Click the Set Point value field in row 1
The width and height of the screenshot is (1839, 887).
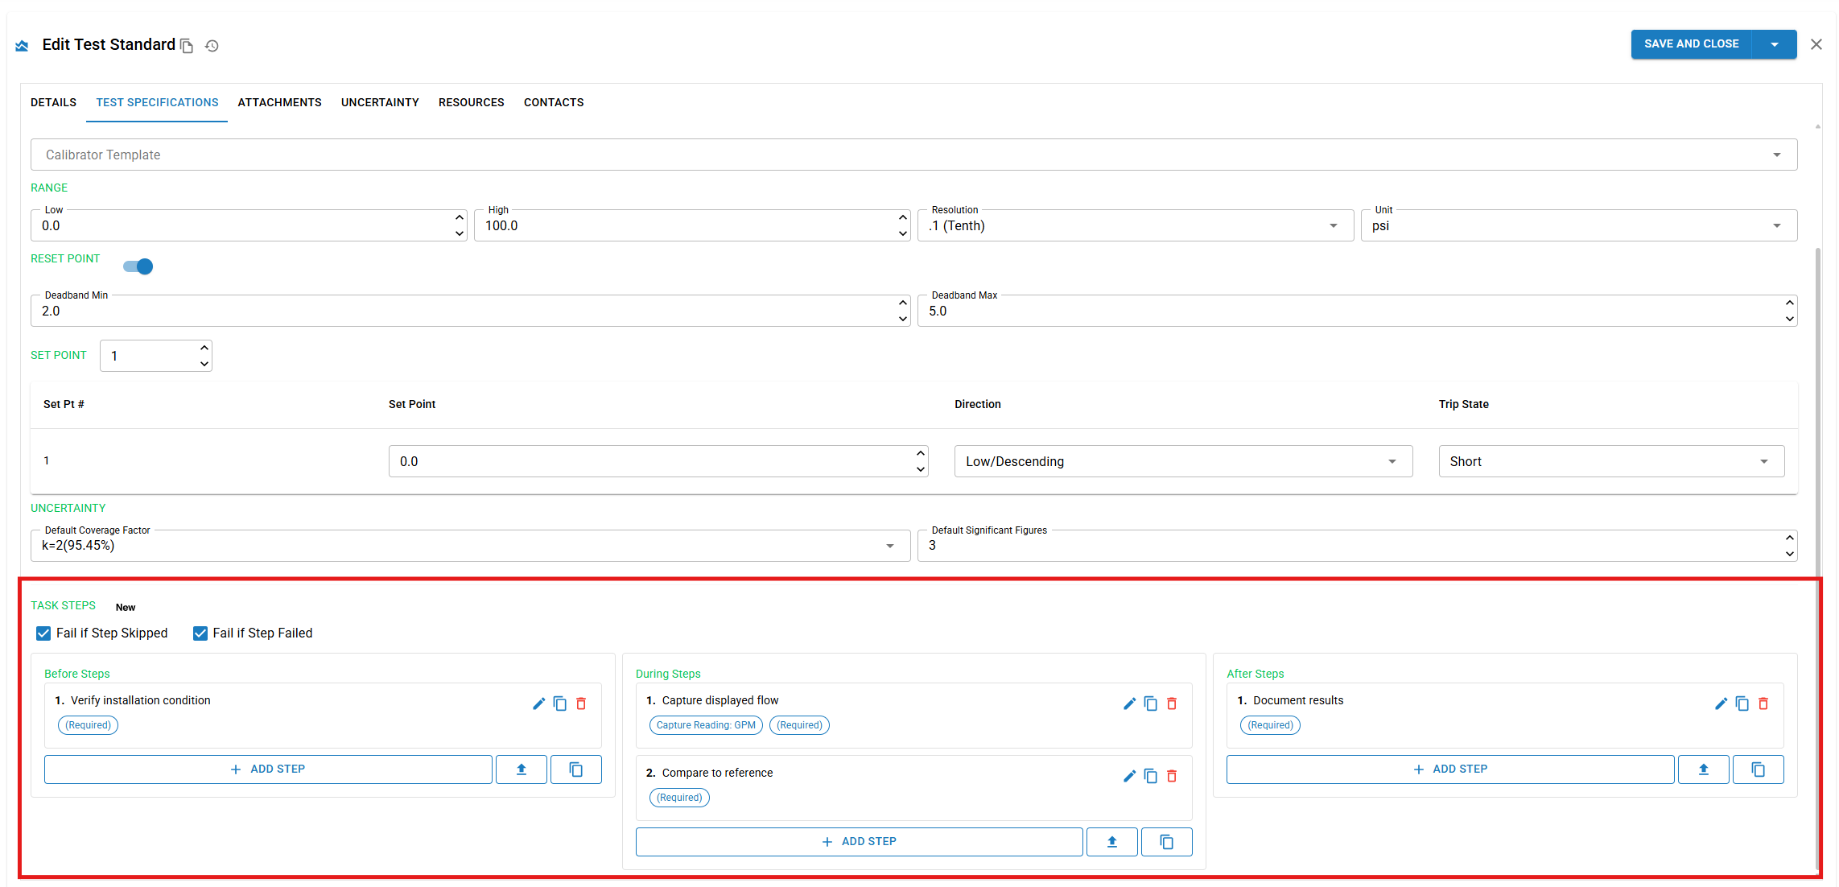tap(658, 461)
